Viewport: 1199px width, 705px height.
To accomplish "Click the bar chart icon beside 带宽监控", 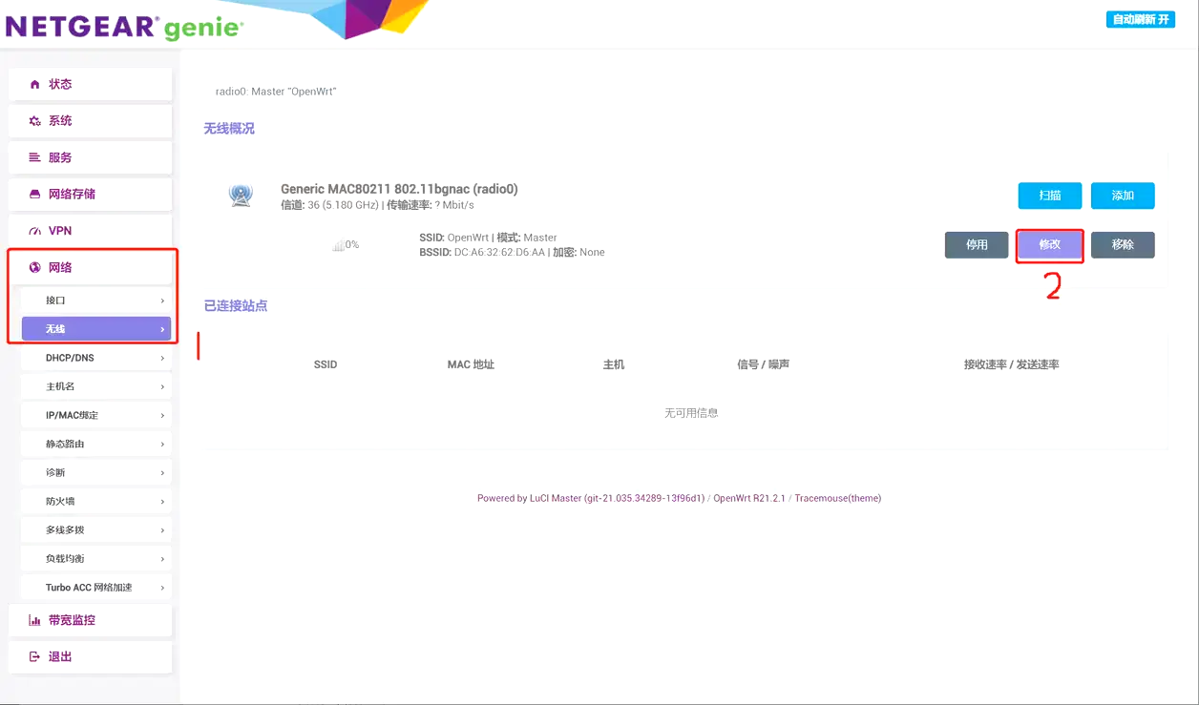I will click(x=35, y=620).
